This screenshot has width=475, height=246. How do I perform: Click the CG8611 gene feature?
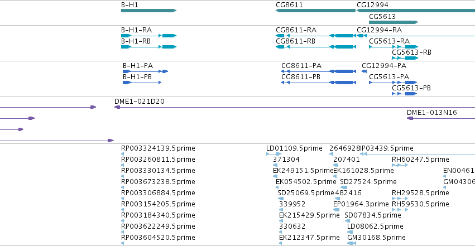point(315,11)
